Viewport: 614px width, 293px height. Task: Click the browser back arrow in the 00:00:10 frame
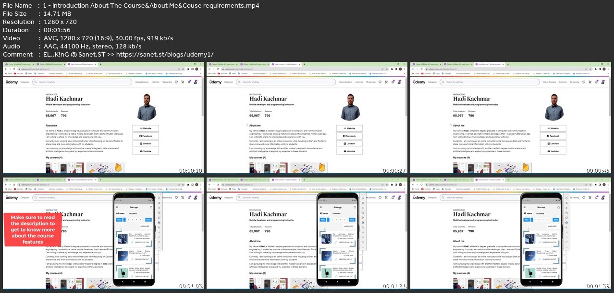[x=6, y=69]
